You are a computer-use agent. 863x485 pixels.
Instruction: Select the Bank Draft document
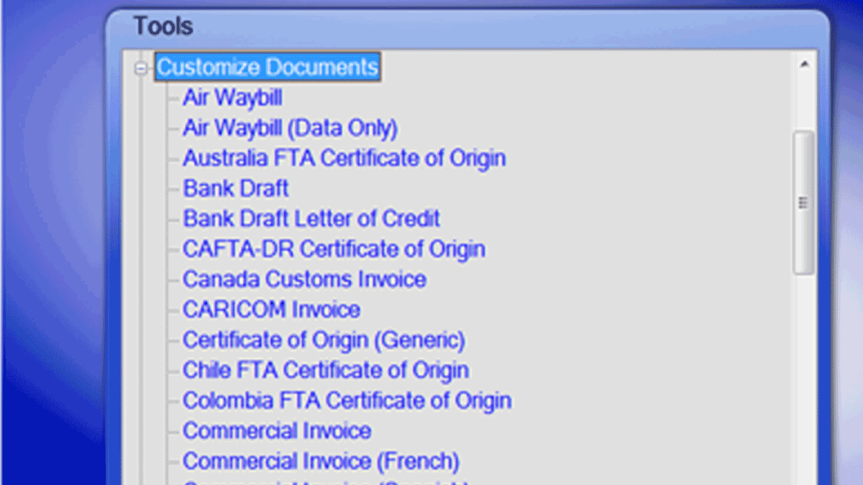[236, 188]
